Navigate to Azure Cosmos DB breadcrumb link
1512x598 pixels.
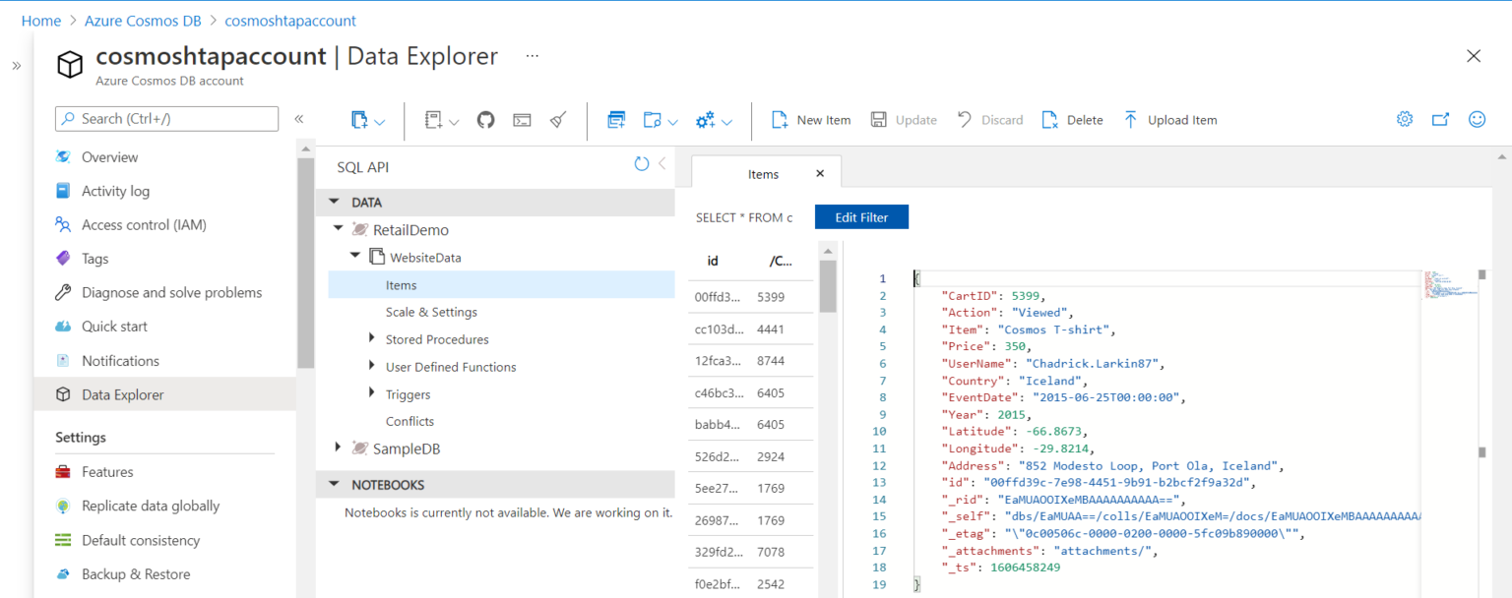(x=144, y=20)
